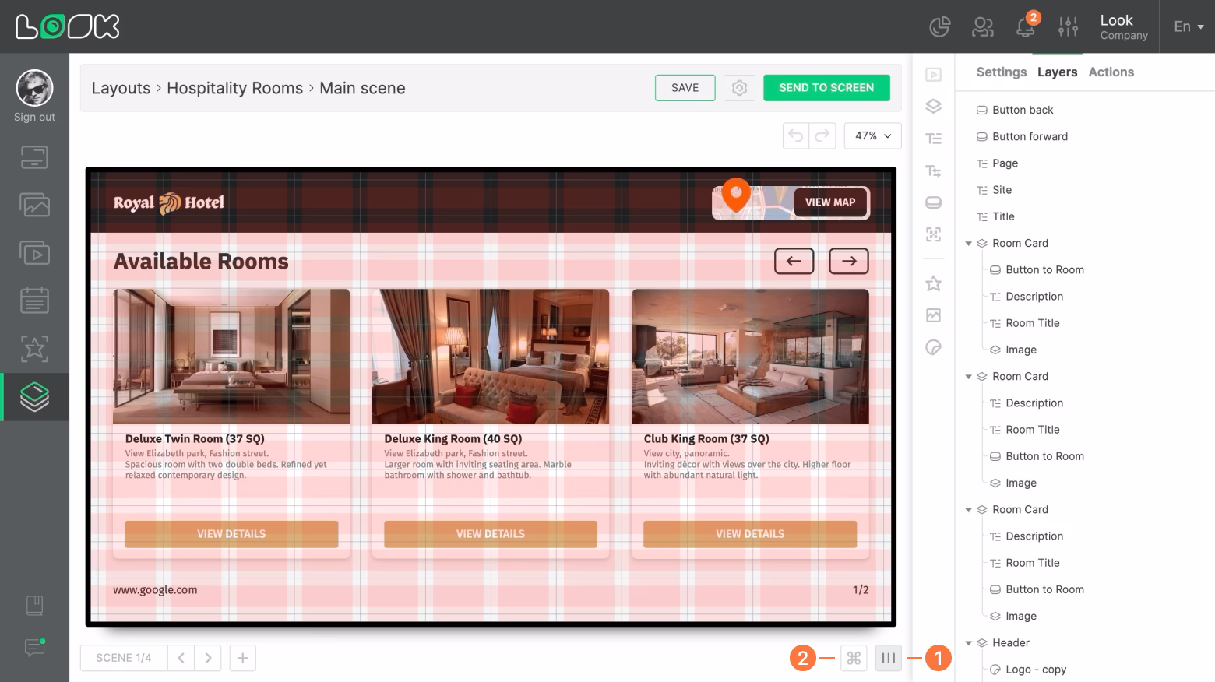The width and height of the screenshot is (1215, 682).
Task: Open the sliders settings icon in header
Action: click(x=1068, y=27)
